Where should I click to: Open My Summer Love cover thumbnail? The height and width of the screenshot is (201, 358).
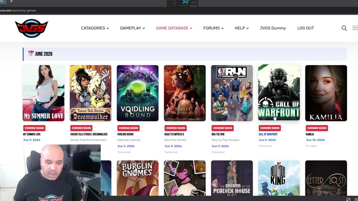pos(43,93)
